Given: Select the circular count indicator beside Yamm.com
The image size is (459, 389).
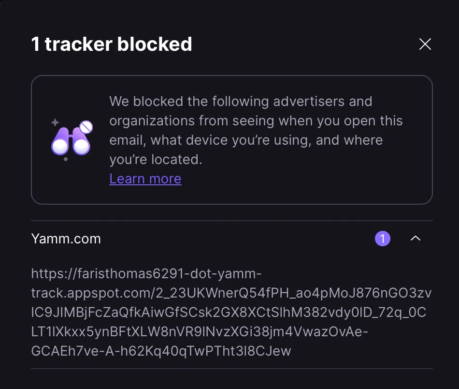Looking at the screenshot, I should pos(383,239).
